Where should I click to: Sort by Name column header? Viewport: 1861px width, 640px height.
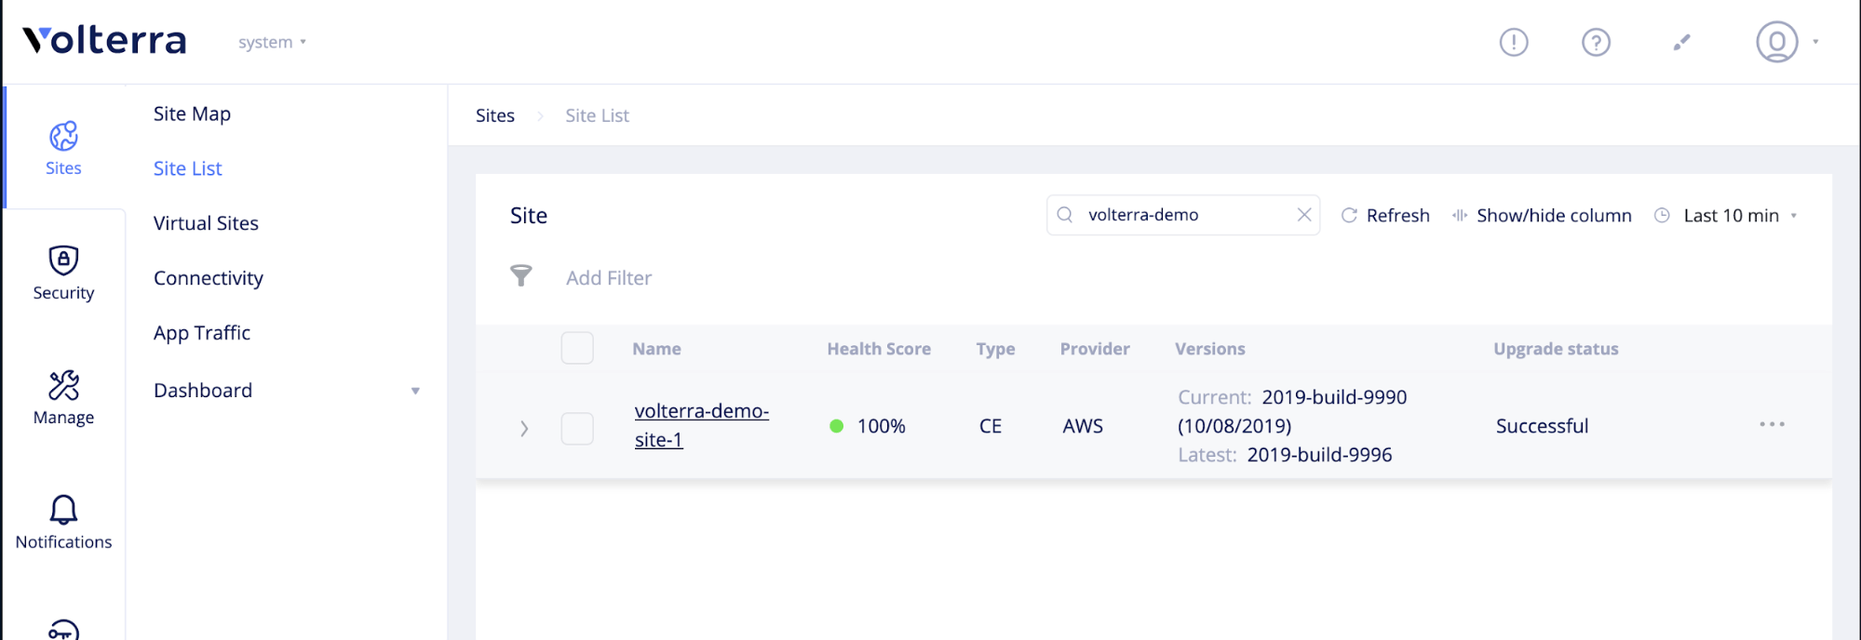point(656,349)
